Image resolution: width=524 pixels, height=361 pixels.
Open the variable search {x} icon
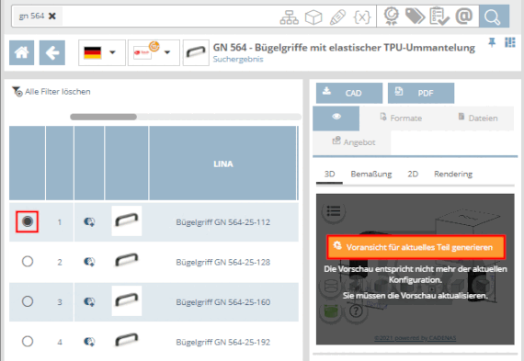click(362, 17)
